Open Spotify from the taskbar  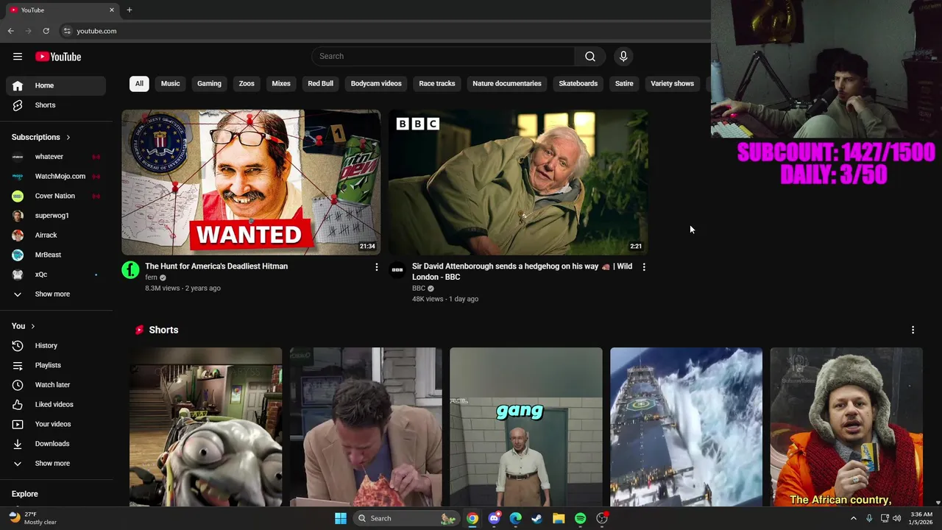(581, 518)
